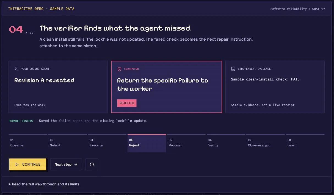Select the active step 04 Reject
334x195 pixels.
pyautogui.click(x=147, y=143)
